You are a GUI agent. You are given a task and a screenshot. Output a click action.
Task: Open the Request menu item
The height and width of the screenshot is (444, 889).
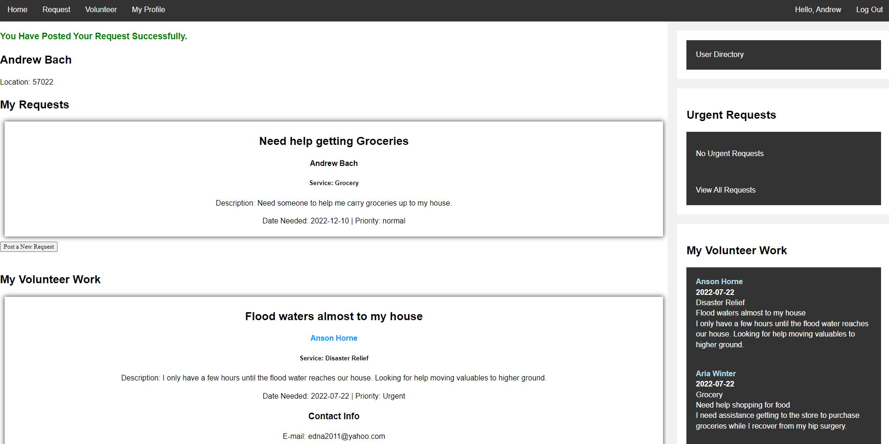click(x=56, y=9)
